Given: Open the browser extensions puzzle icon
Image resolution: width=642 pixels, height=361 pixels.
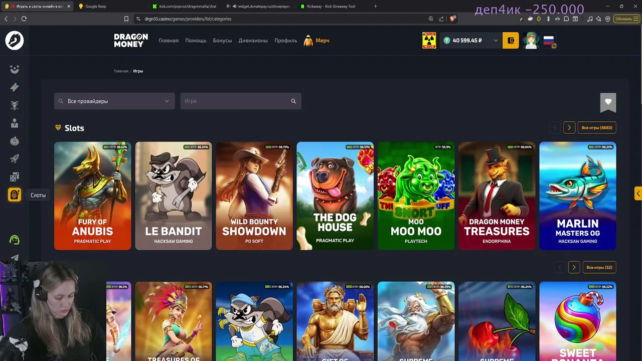Looking at the screenshot, I should 566,19.
